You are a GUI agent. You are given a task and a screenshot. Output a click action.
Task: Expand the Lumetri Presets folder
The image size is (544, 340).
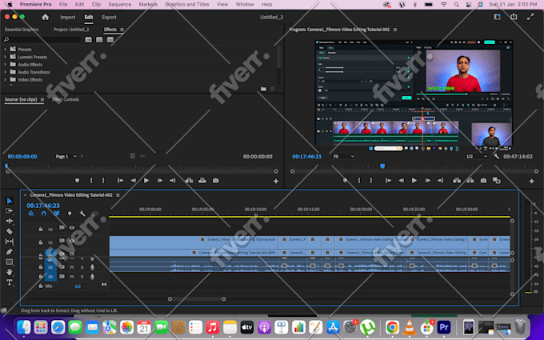[x=5, y=58]
